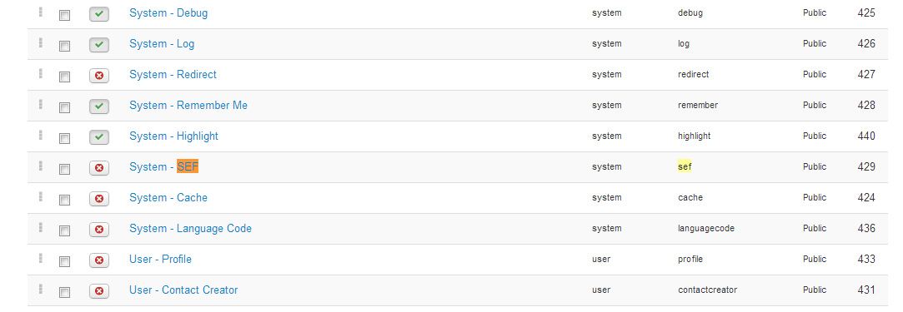Enable System - SEF plugin status icon
Screen dimensions: 903x312
pyautogui.click(x=99, y=168)
